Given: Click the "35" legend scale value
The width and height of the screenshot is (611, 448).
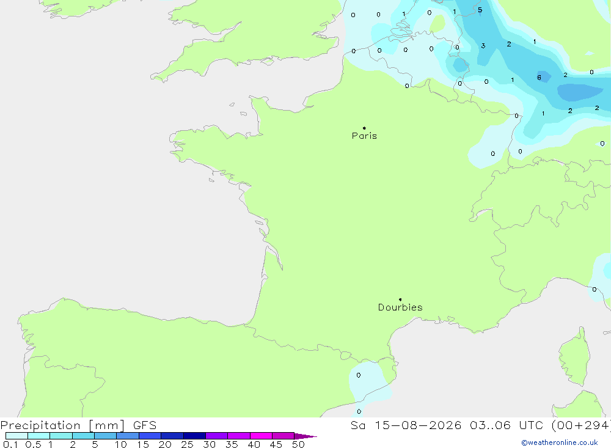Looking at the screenshot, I should tap(232, 444).
